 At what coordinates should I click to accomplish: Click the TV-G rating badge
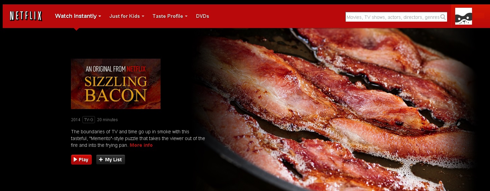(89, 119)
